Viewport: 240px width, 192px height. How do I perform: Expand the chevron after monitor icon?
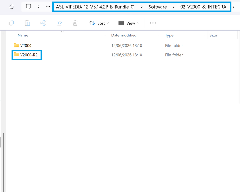tap(39, 7)
